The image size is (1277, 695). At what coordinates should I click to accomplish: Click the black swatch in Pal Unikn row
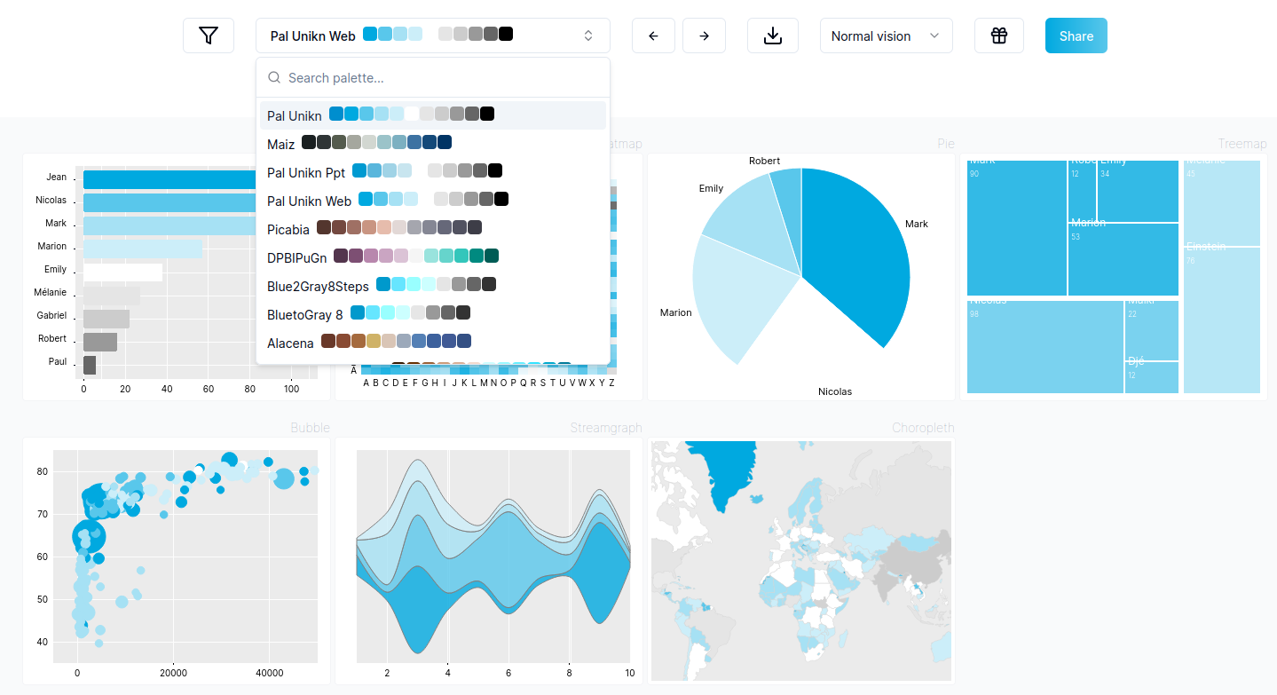[x=487, y=115]
